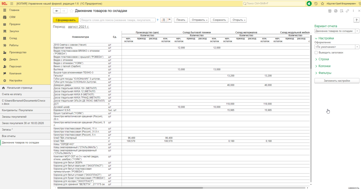Open Открыть dropdown button
The image size is (361, 189).
(238, 20)
